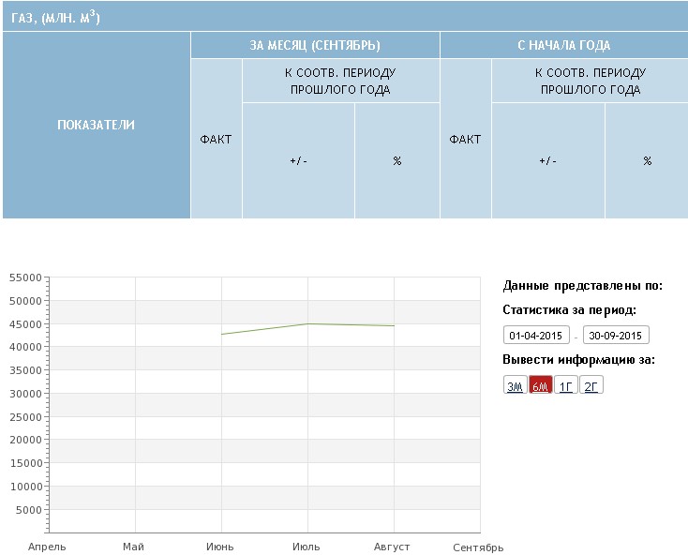Click the ГАЗ table title bar
The width and height of the screenshot is (688, 555).
point(344,17)
